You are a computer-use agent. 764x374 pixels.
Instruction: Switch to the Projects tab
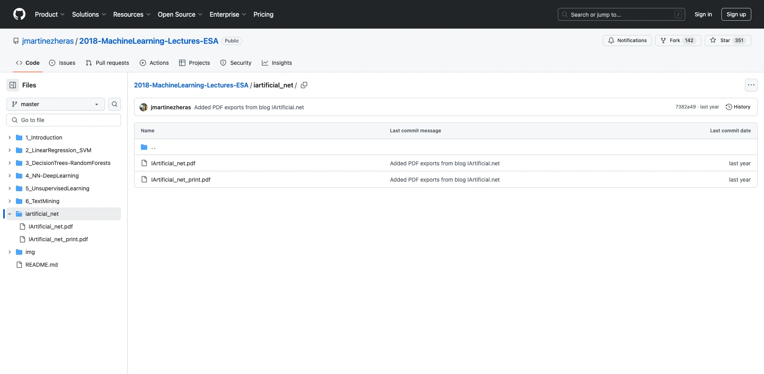[195, 63]
